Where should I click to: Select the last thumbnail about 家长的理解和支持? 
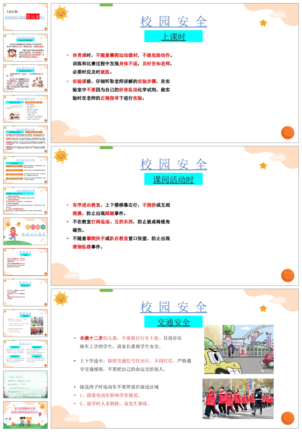pos(26,415)
